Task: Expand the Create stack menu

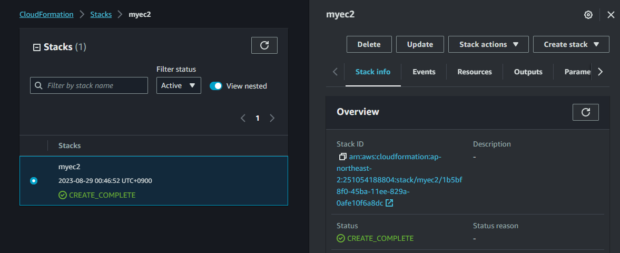Action: tap(571, 44)
